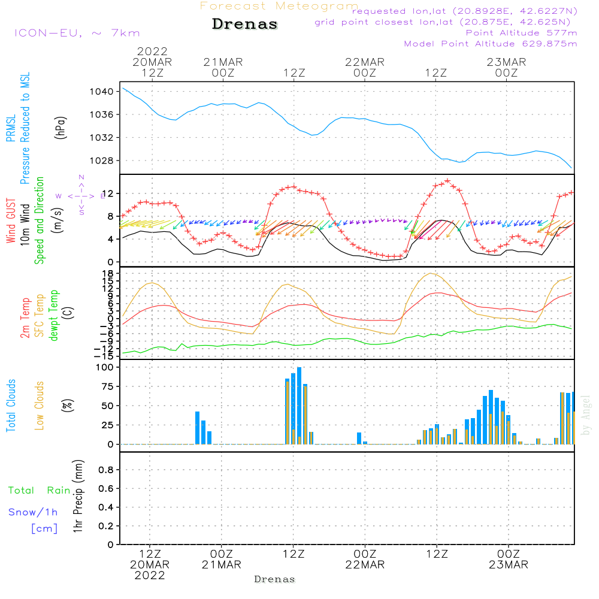Click the '75' cloud percentage tick
This screenshot has width=599, height=599.
coord(108,386)
